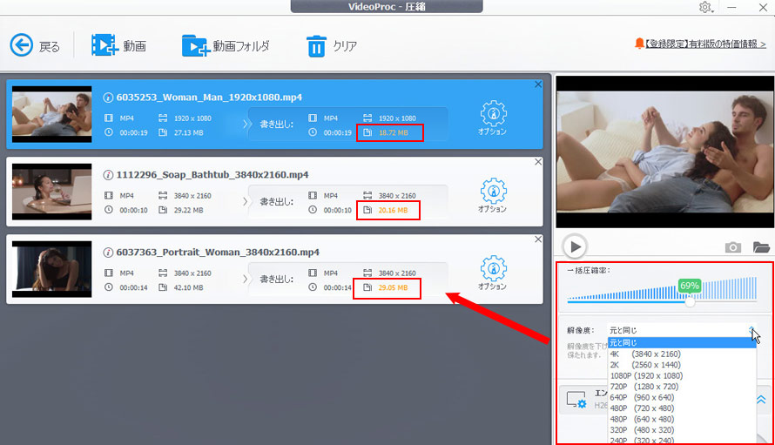Open settings gear in title bar
This screenshot has height=445, width=775.
click(705, 8)
